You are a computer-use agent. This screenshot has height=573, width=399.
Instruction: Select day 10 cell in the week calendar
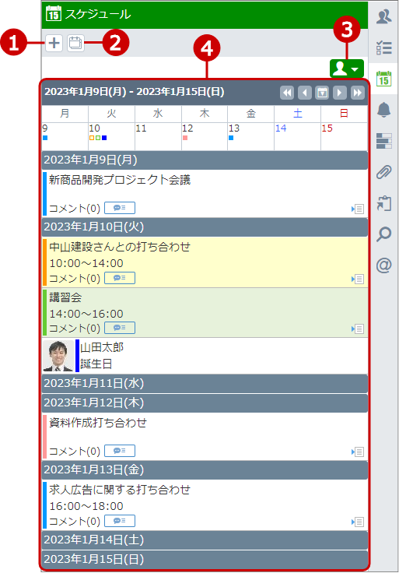click(x=111, y=136)
